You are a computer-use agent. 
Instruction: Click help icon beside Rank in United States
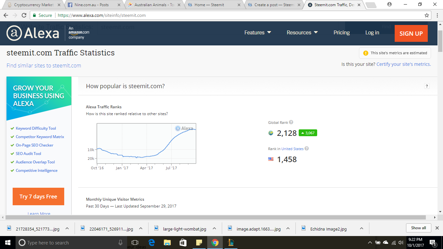coord(306,148)
